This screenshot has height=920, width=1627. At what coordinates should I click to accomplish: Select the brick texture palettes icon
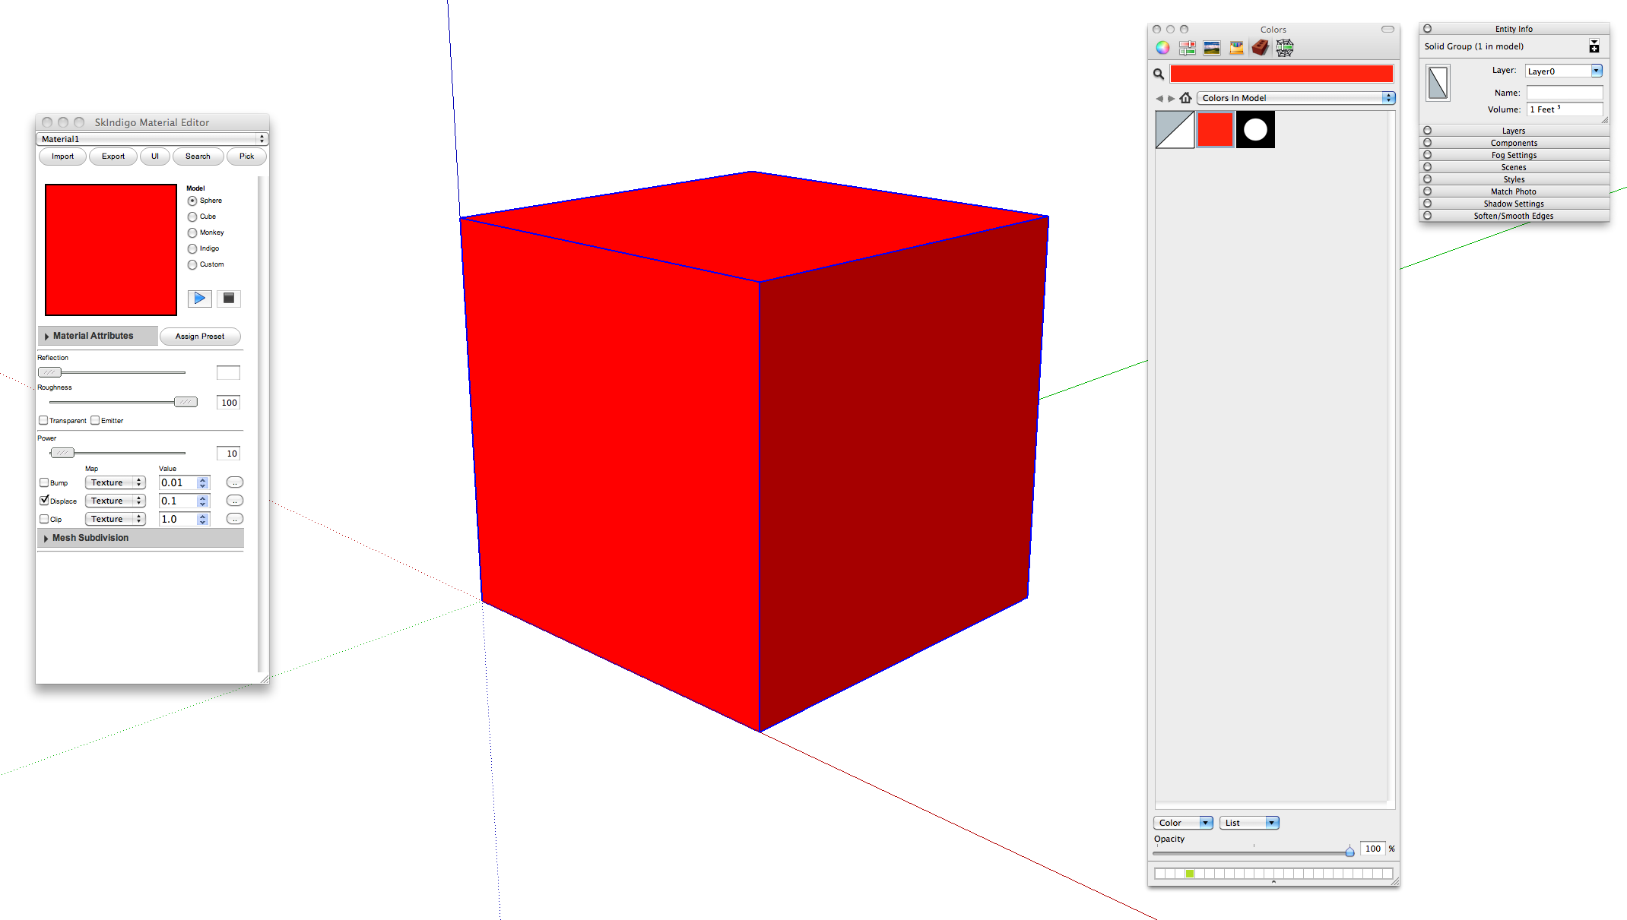point(1261,48)
